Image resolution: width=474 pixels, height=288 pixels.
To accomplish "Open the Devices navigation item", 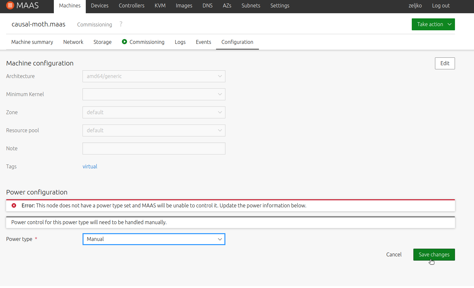I will click(100, 6).
